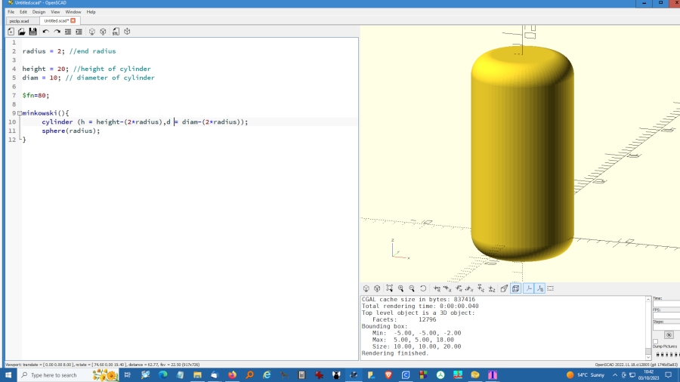
Task: Click the Unindent icon in editor toolbar
Action: [x=67, y=32]
